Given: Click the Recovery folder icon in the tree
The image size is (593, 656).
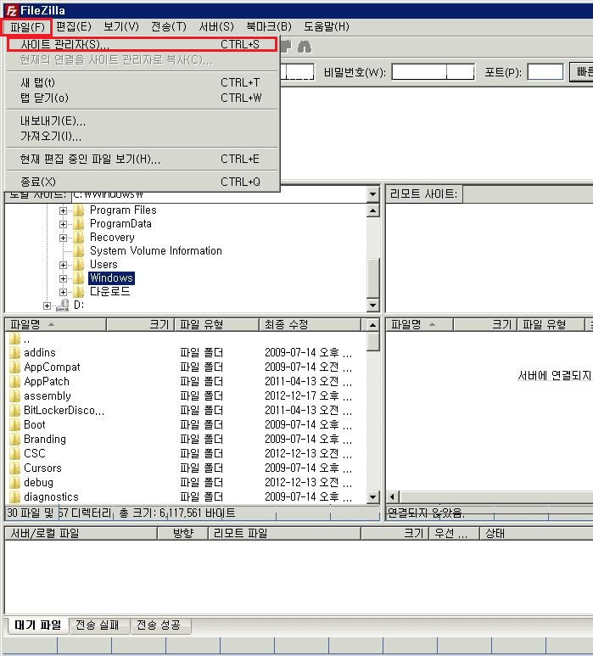Looking at the screenshot, I should (79, 238).
